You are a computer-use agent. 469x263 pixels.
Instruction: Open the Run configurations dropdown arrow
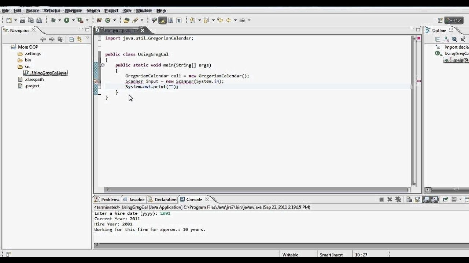pyautogui.click(x=73, y=20)
